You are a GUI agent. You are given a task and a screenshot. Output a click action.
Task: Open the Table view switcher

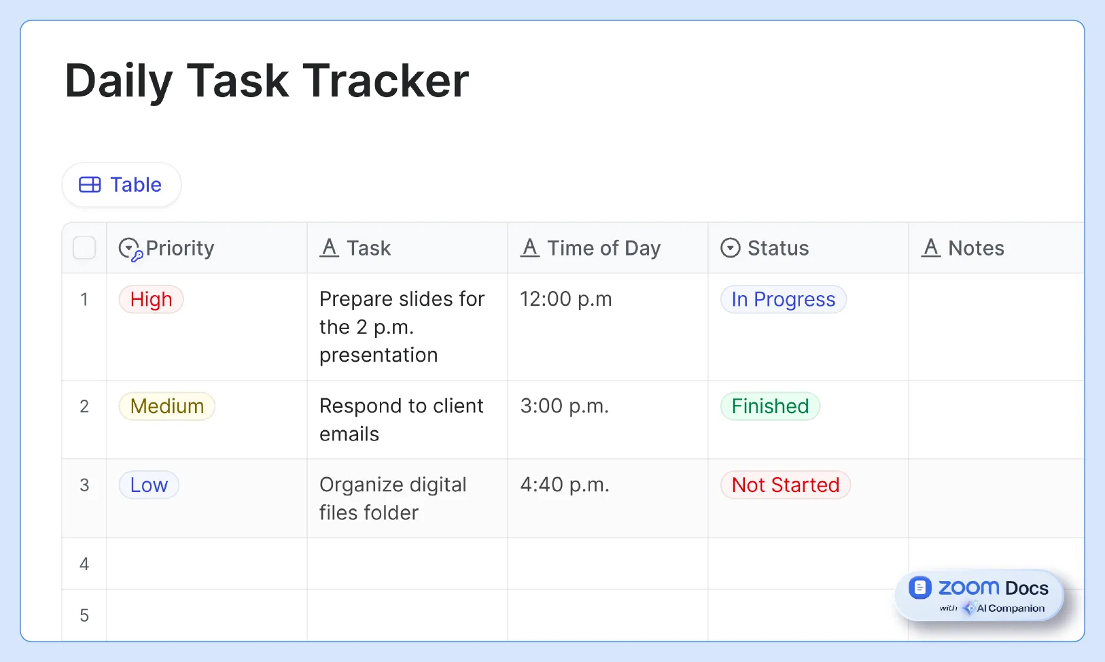tap(122, 184)
